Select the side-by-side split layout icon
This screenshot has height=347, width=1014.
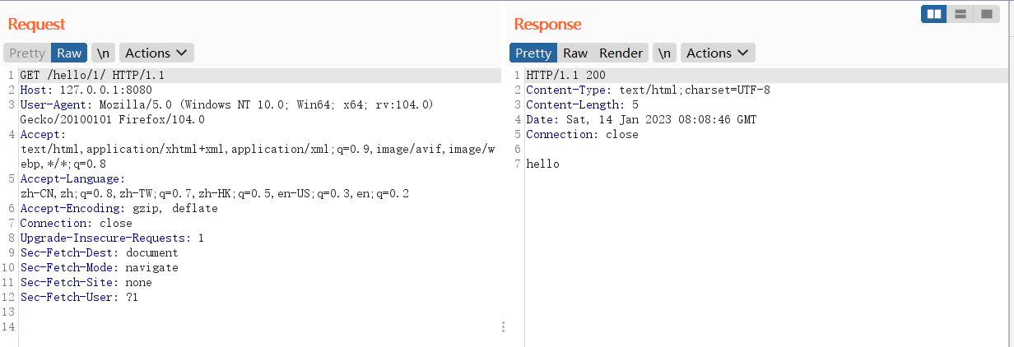click(x=933, y=14)
